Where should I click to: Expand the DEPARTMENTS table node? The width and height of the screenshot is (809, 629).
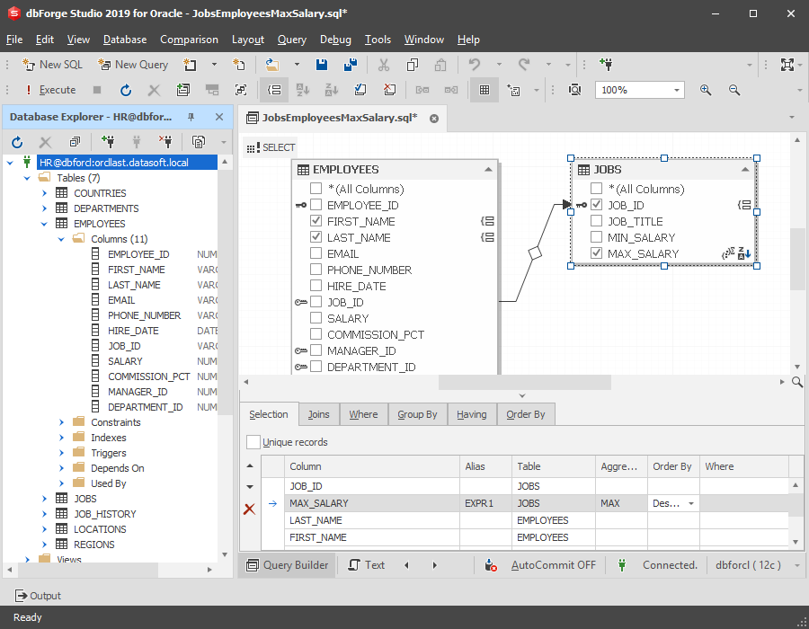pyautogui.click(x=44, y=208)
